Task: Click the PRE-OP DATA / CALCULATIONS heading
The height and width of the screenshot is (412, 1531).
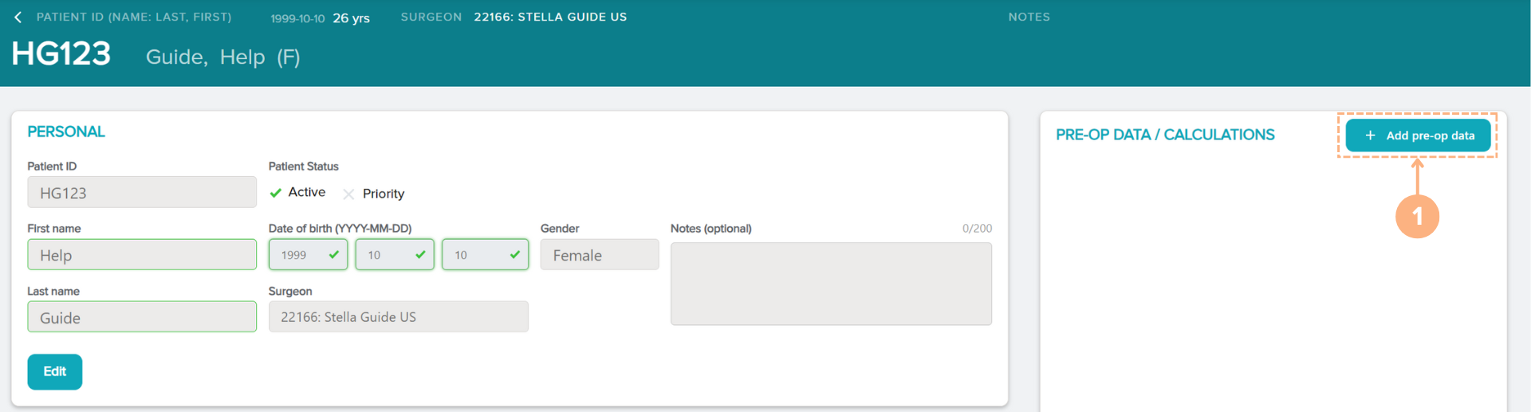Action: tap(1164, 135)
